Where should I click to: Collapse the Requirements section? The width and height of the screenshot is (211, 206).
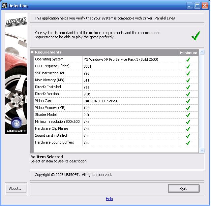(x=32, y=52)
